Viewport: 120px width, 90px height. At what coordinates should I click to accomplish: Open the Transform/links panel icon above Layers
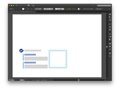tap(110, 49)
